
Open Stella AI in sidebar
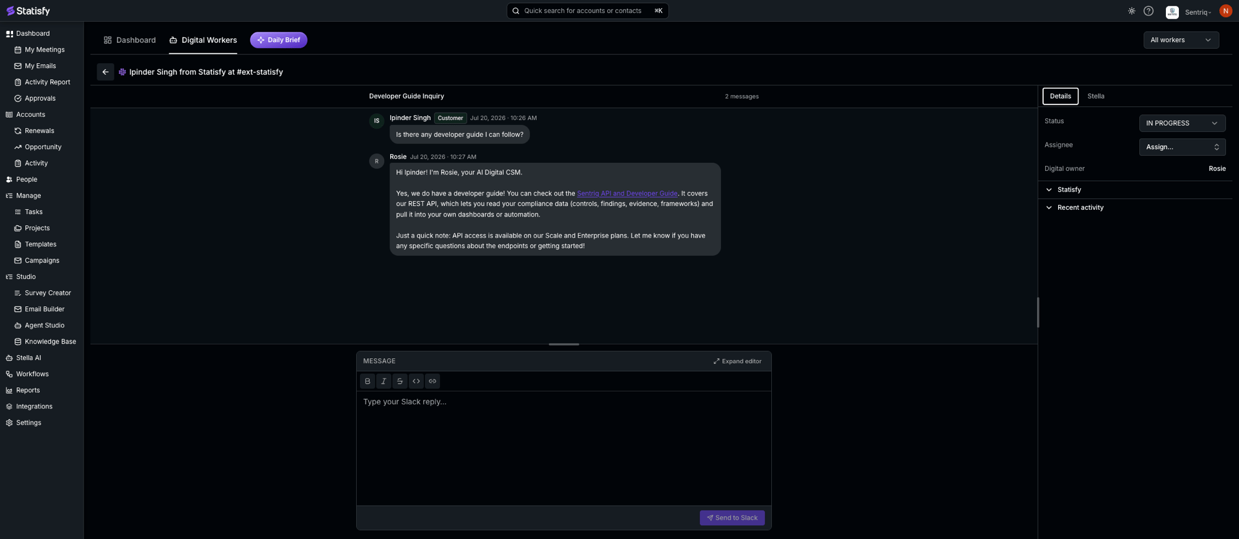28,358
